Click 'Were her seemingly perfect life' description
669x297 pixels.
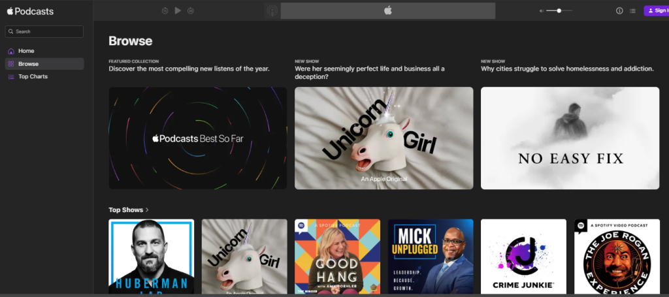point(370,73)
